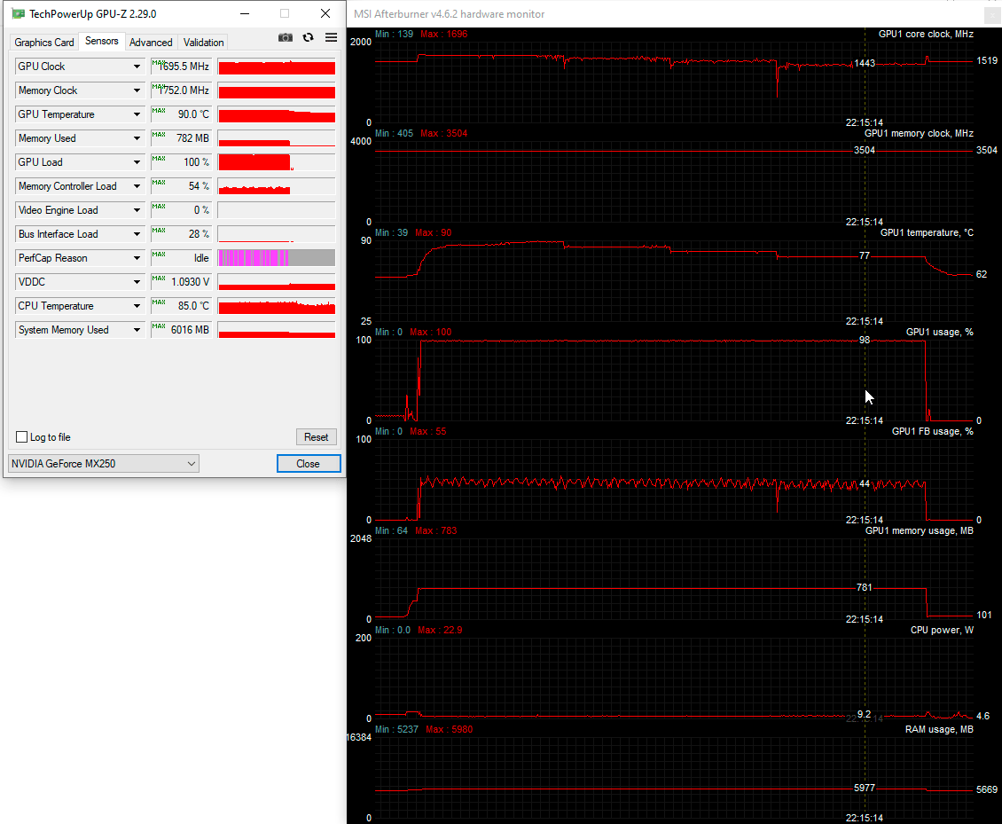Click the GPU-Z refresh icon
The height and width of the screenshot is (824, 1002).
pos(308,38)
